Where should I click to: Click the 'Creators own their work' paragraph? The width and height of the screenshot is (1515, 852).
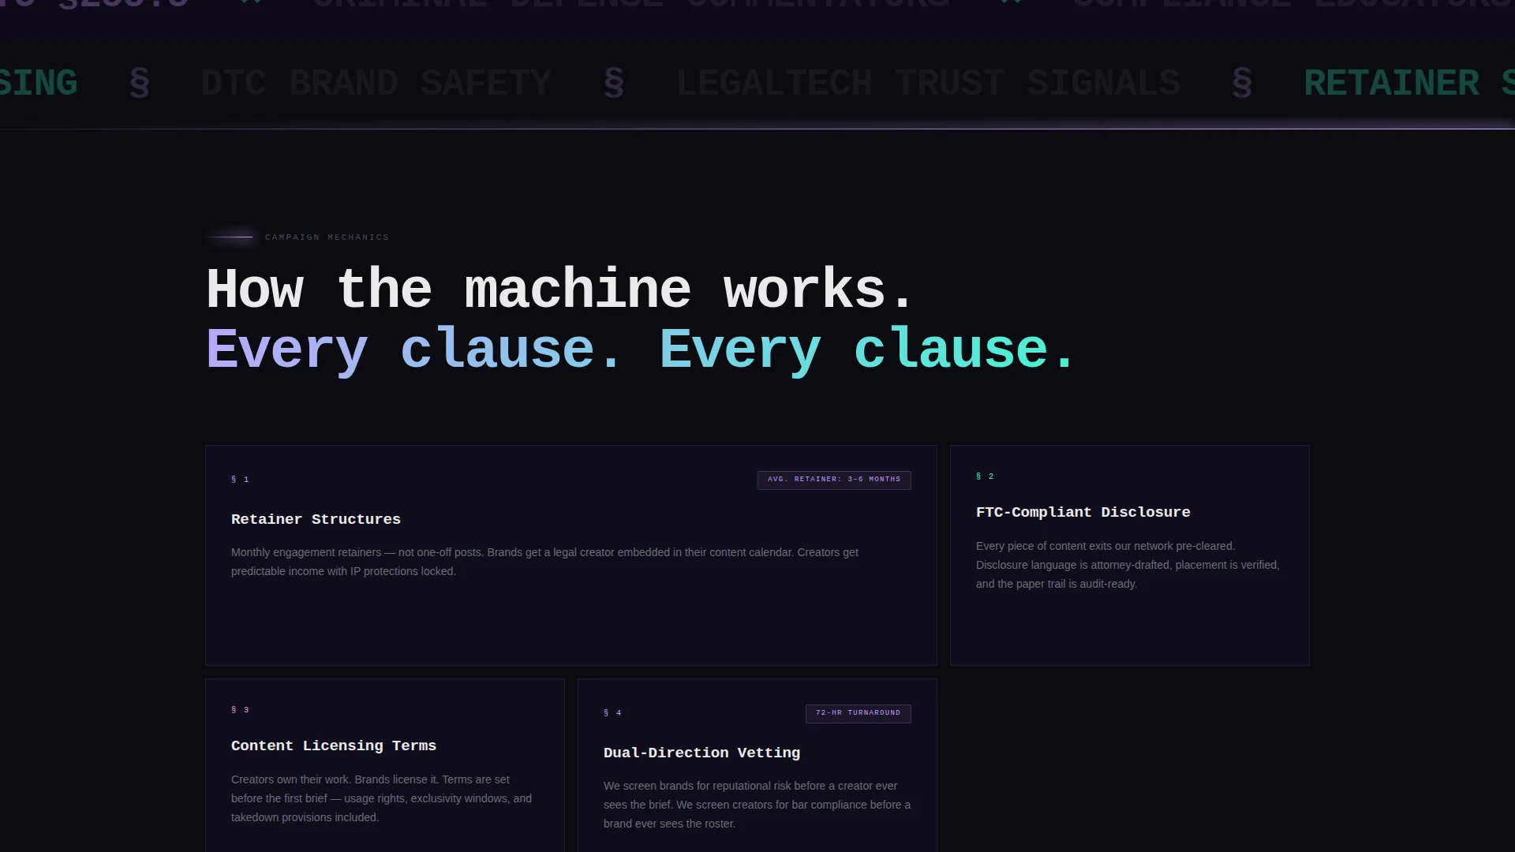tap(382, 798)
